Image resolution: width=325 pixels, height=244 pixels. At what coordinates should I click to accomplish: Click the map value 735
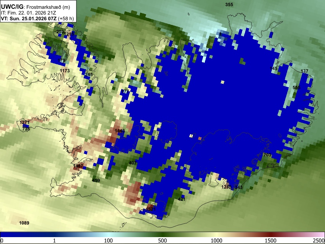click(x=26, y=129)
